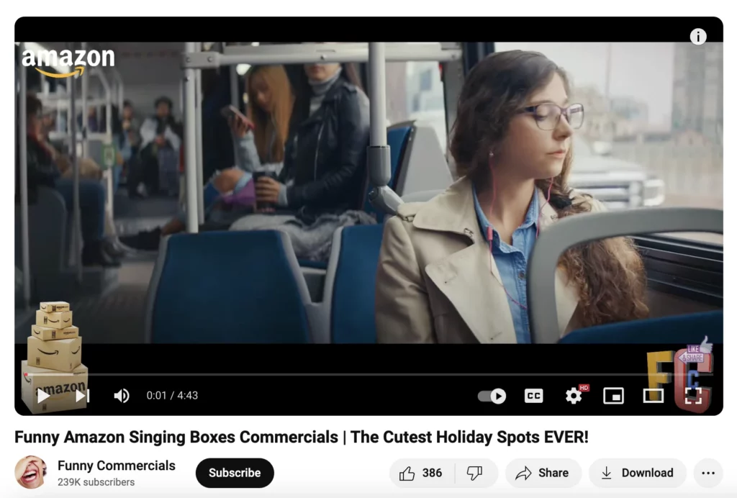
Task: Share this video
Action: 543,473
